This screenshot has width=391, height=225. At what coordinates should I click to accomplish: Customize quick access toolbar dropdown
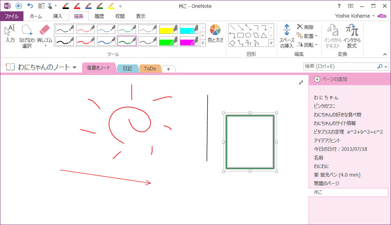click(120, 6)
